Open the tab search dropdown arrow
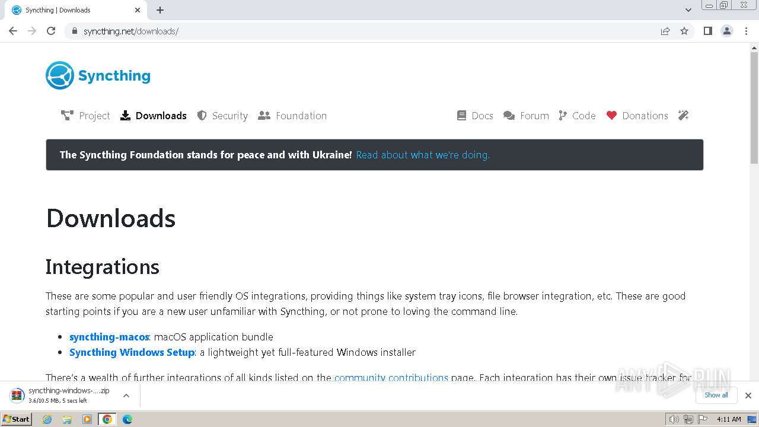 (x=688, y=10)
